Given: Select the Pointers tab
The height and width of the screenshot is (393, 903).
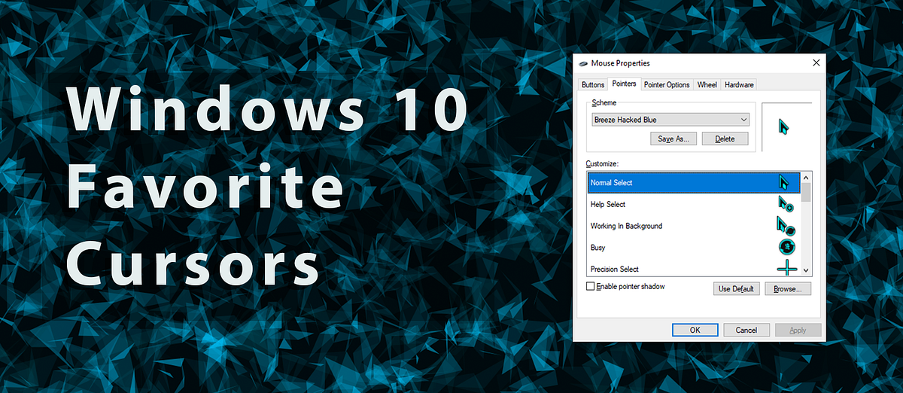Looking at the screenshot, I should point(625,84).
